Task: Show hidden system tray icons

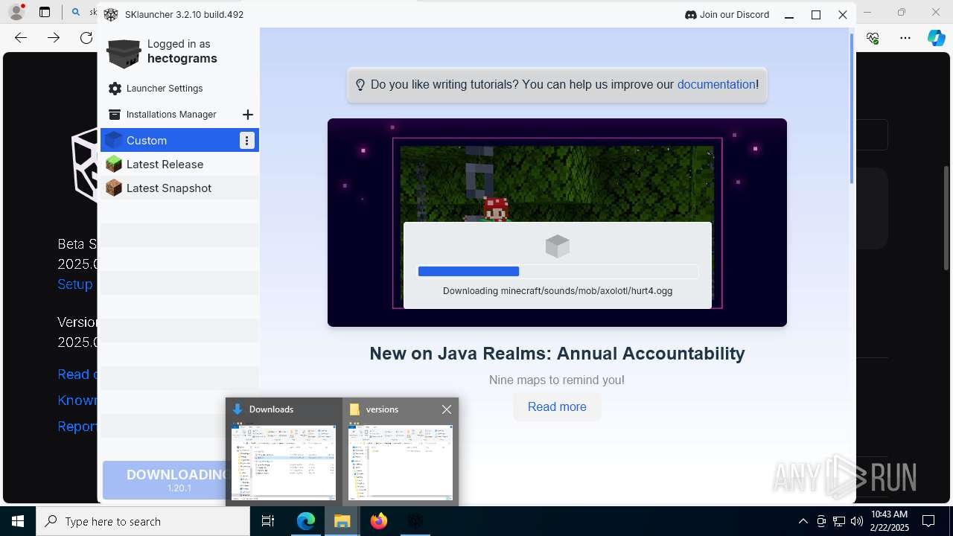Action: point(803,521)
